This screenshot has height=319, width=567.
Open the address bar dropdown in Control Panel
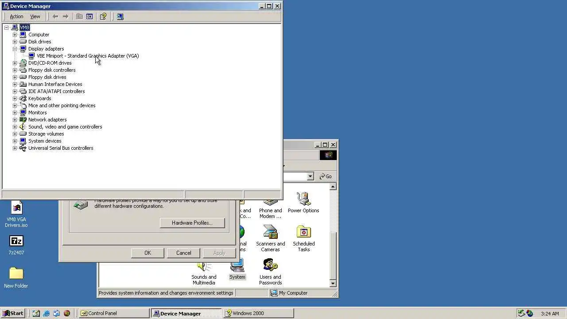[x=310, y=176]
